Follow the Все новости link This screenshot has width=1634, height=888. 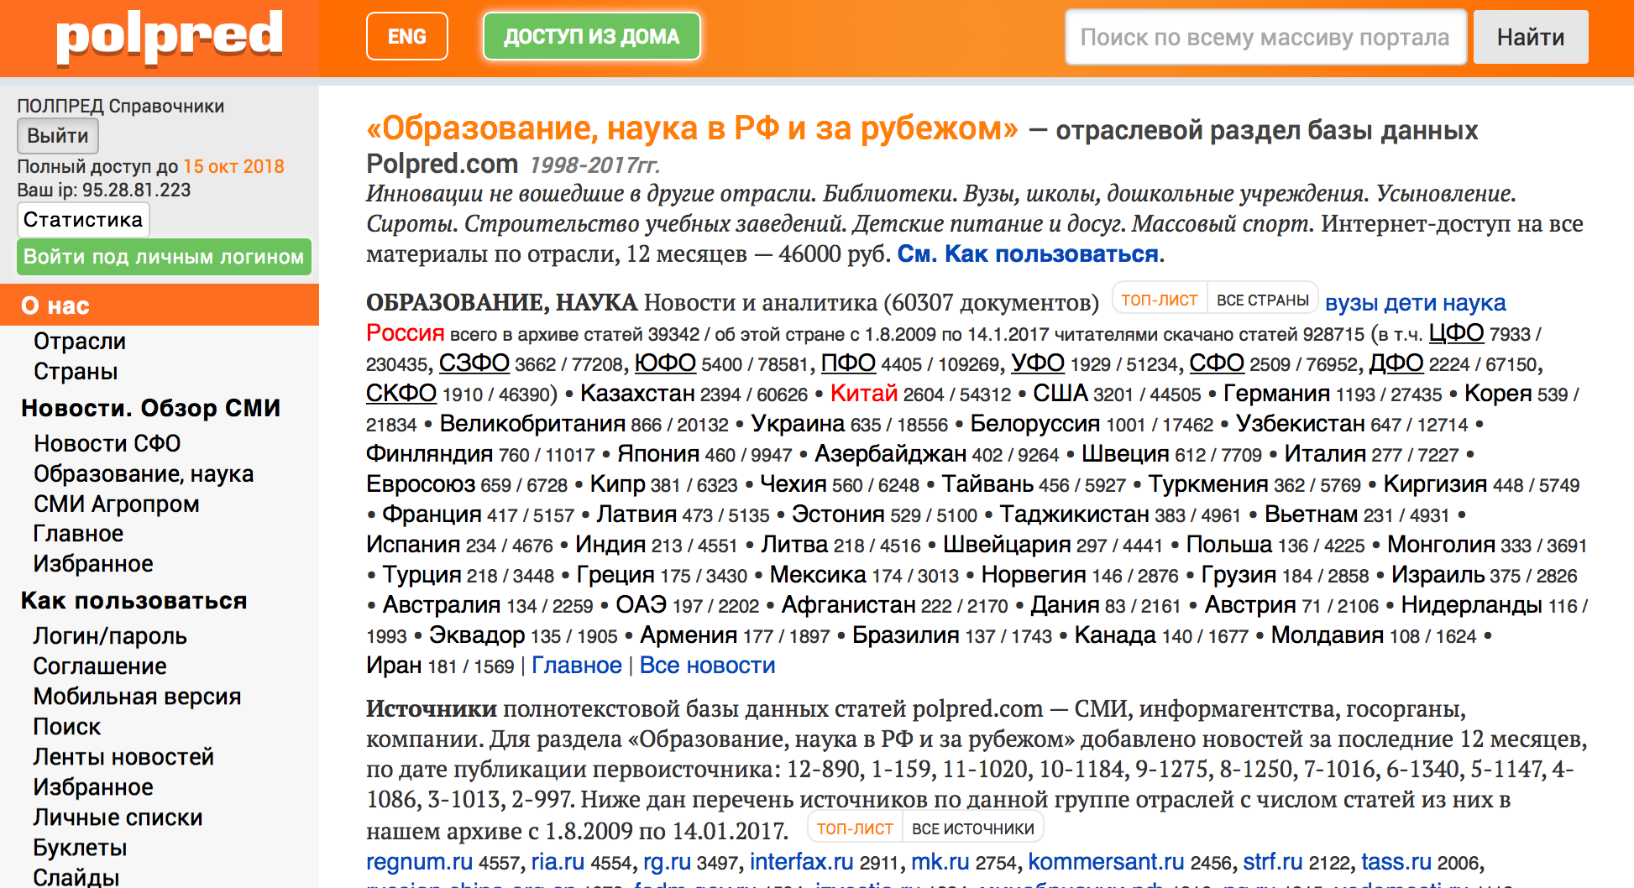coord(707,666)
